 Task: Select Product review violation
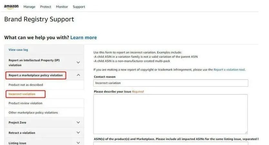25,103
